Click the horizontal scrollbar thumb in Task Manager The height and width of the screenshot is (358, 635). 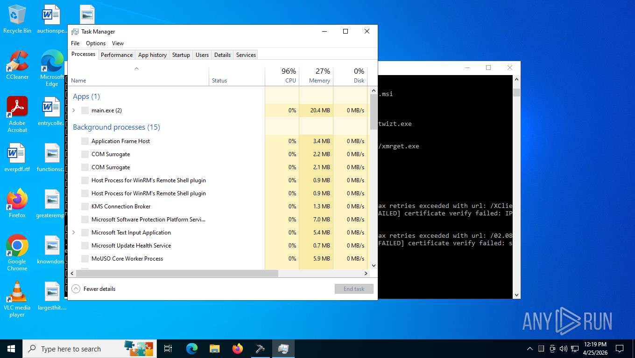[x=176, y=273]
